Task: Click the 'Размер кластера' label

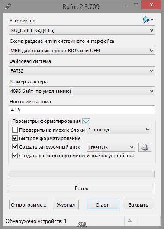Action: [29, 82]
